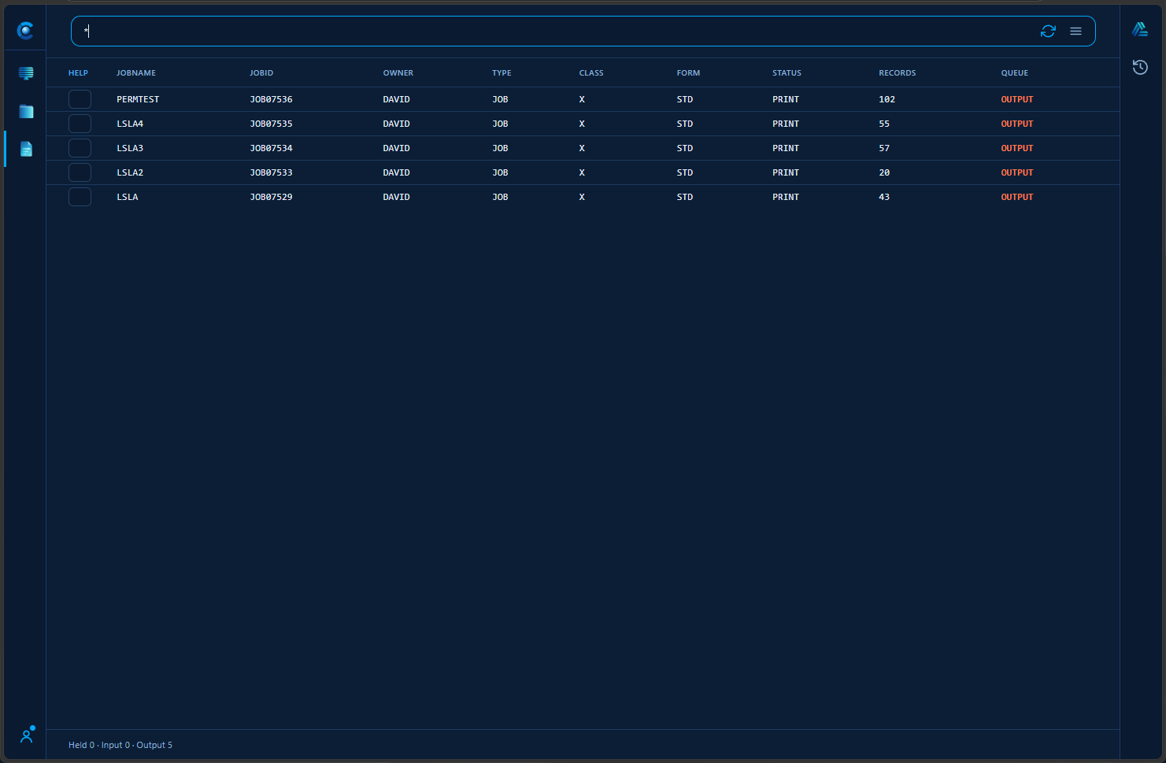Open the datasets folder icon in sidebar
The height and width of the screenshot is (763, 1166).
26,111
